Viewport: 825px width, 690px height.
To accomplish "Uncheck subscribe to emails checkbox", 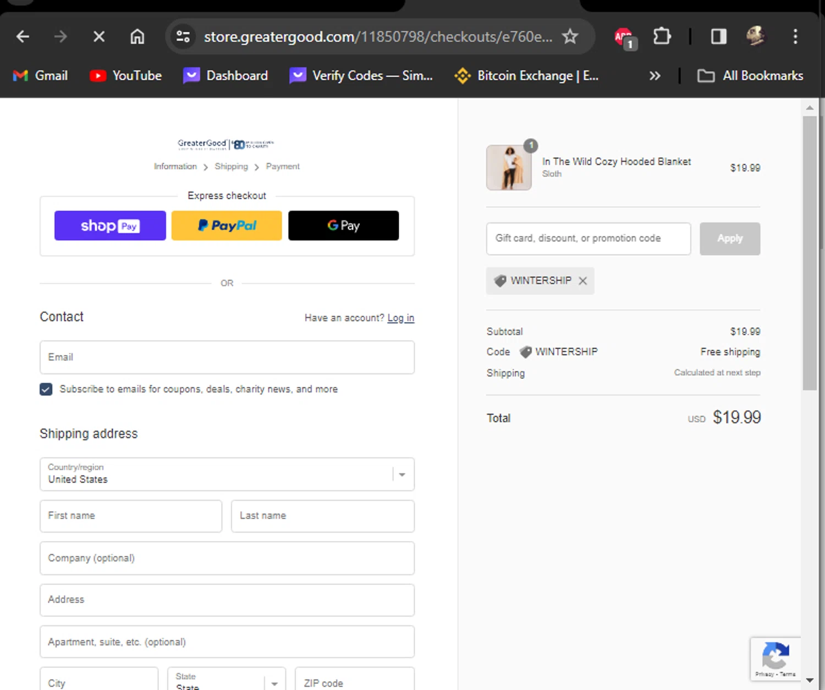I will pyautogui.click(x=46, y=389).
